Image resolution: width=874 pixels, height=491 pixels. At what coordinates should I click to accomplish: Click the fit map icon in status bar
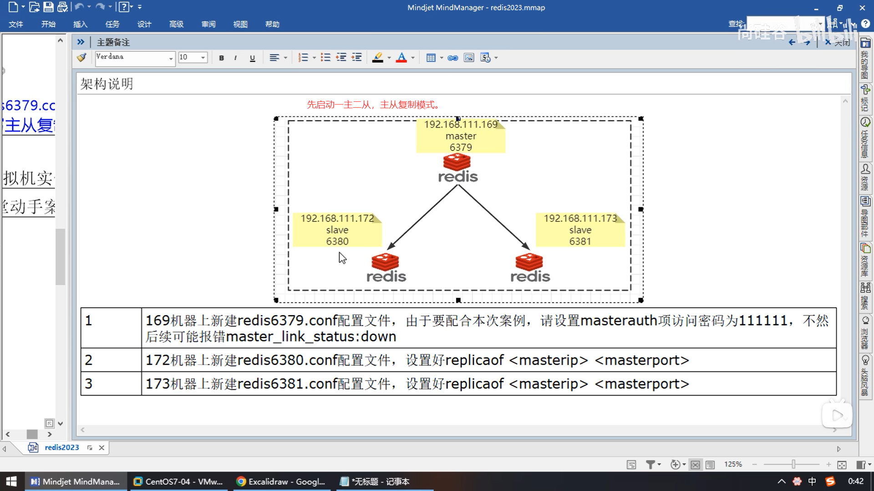click(x=842, y=465)
